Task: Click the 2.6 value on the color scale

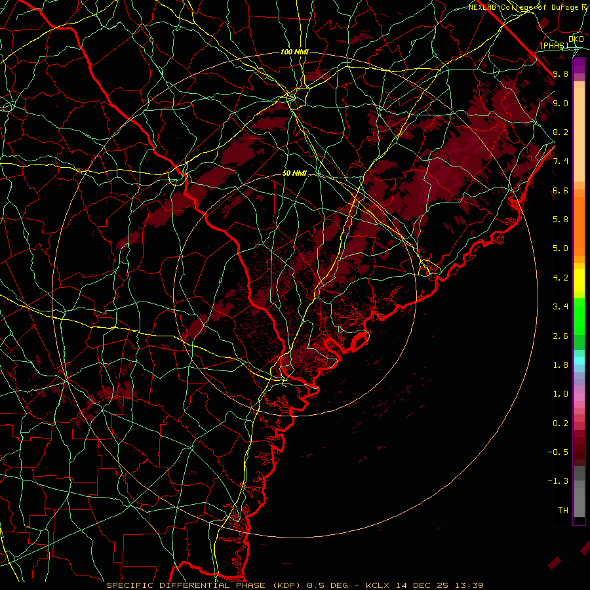Action: pyautogui.click(x=560, y=336)
